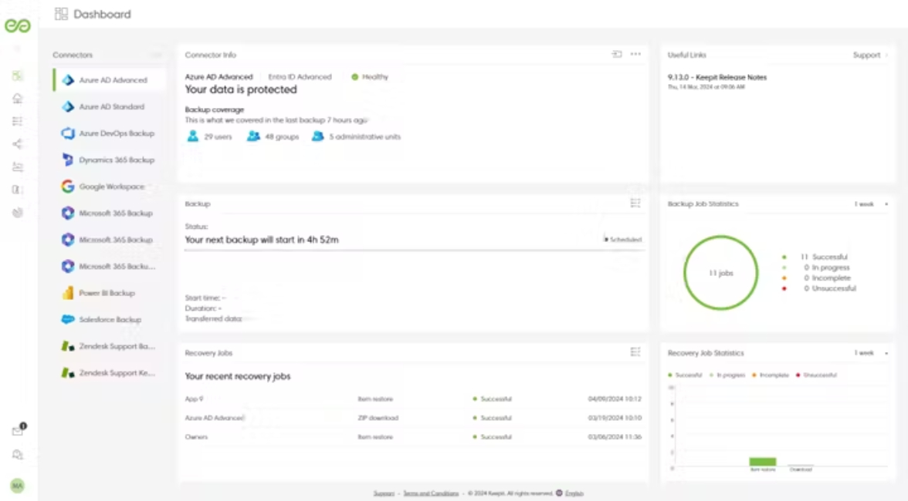
Task: Toggle Incomplete legend in Recovery Job Statistics
Action: [771, 375]
